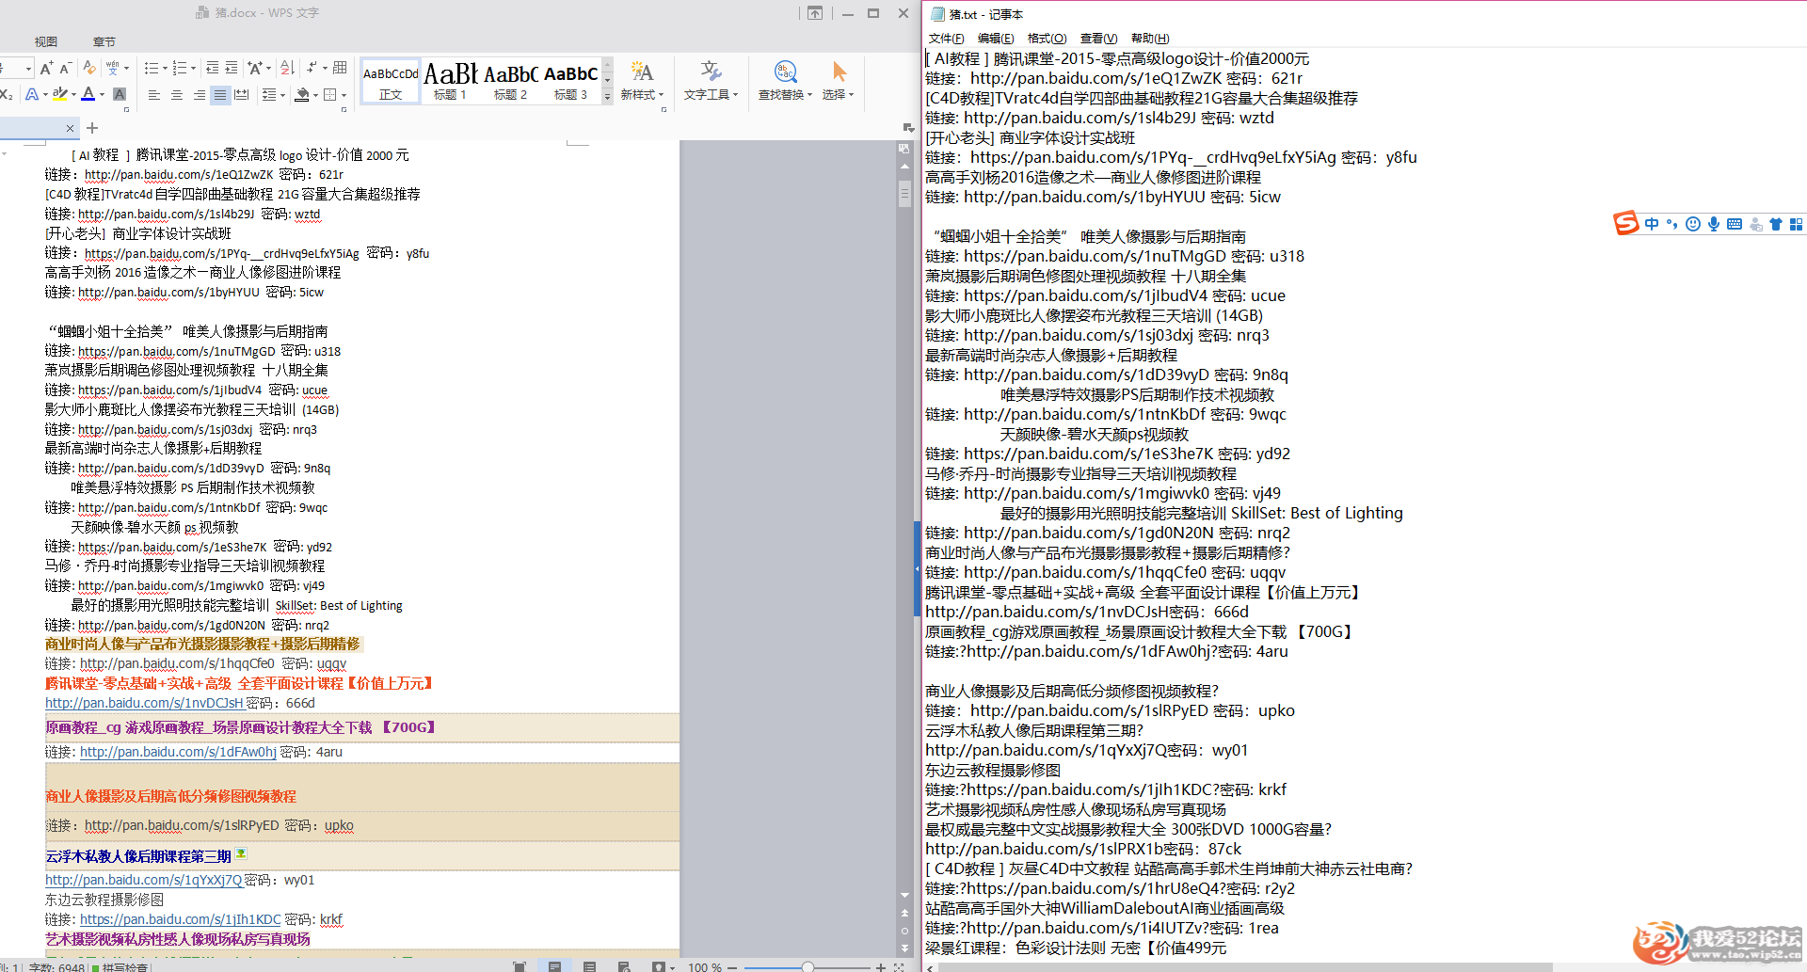Expand highlight color dropdown arrow

click(72, 95)
